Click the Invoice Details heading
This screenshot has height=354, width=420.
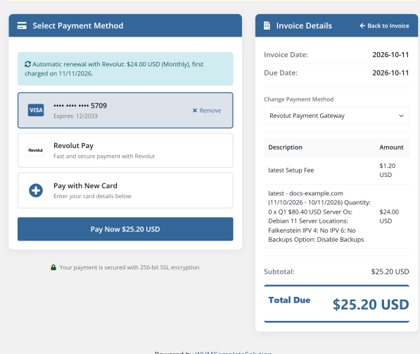pos(304,25)
